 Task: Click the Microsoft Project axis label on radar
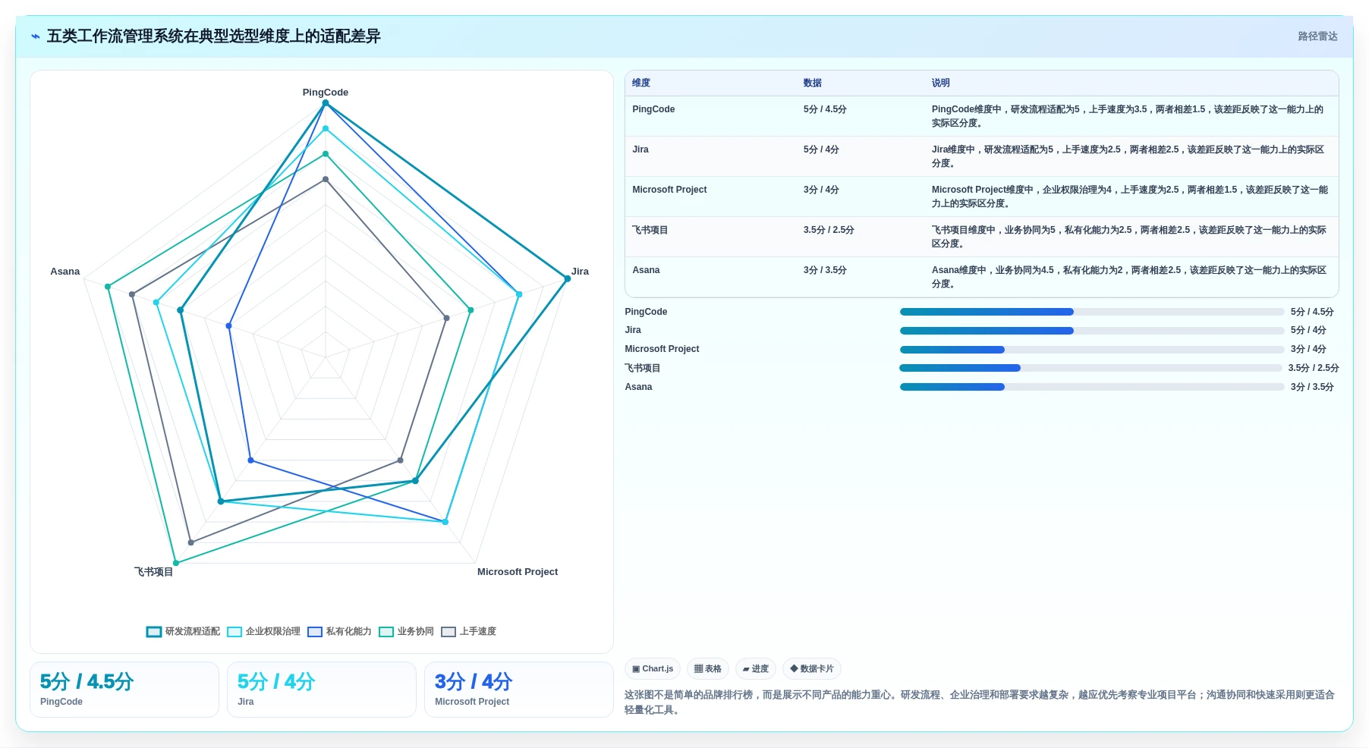point(518,572)
